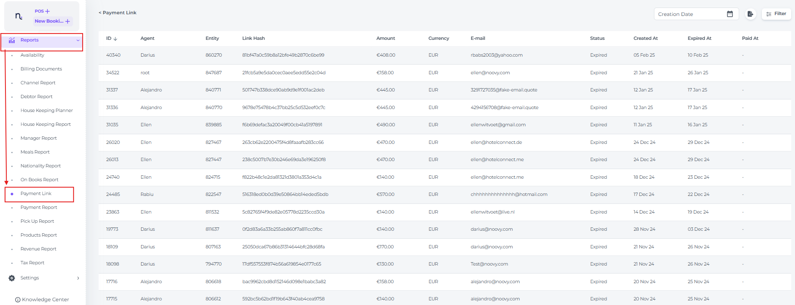The height and width of the screenshot is (305, 795).
Task: Select the payment link row with ID 40340
Action: pyautogui.click(x=113, y=55)
